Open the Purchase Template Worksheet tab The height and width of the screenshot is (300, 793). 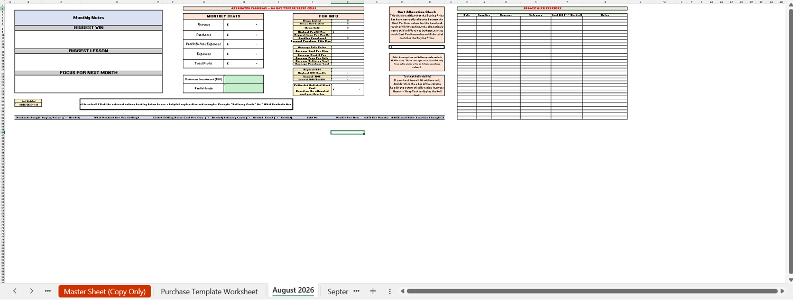(x=209, y=292)
